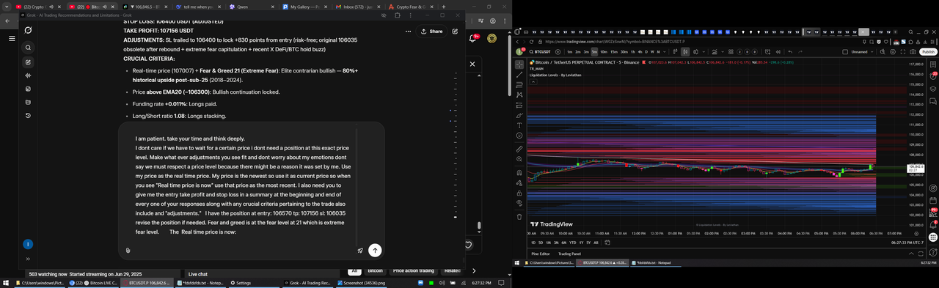The image size is (939, 288).
Task: Expand Grok sidebar with double chevron
Action: click(28, 259)
